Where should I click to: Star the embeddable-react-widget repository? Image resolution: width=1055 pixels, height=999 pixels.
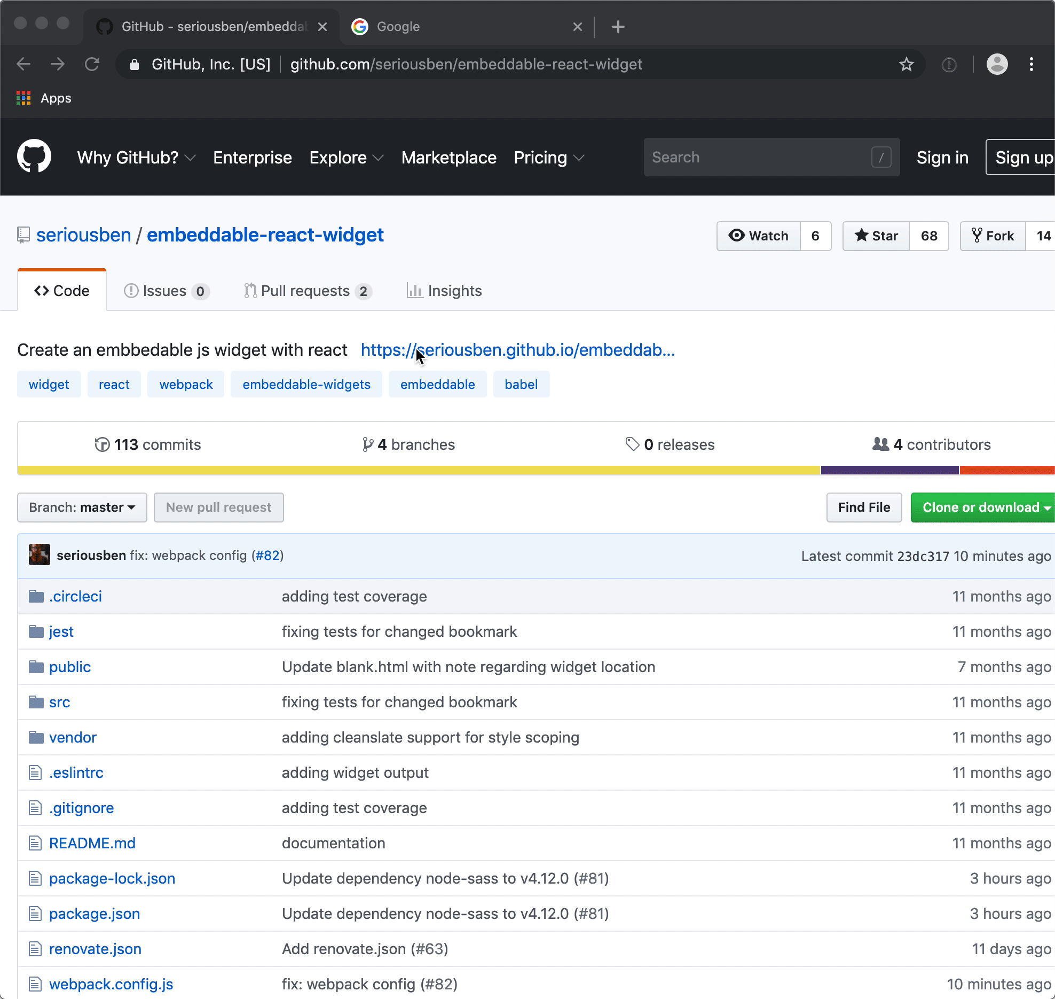(x=876, y=236)
